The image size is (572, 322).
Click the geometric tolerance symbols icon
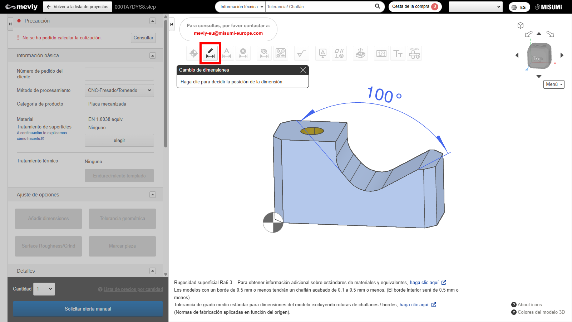coord(339,53)
